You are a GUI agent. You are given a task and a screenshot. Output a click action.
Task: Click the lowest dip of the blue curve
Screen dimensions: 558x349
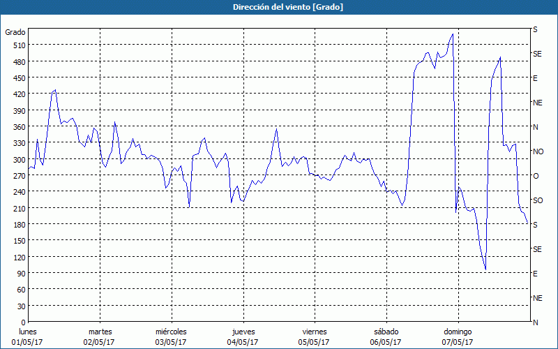(x=485, y=270)
